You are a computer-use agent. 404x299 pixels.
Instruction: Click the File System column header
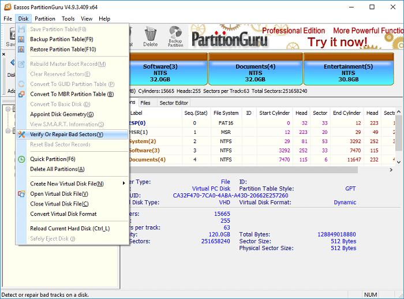[x=226, y=113]
